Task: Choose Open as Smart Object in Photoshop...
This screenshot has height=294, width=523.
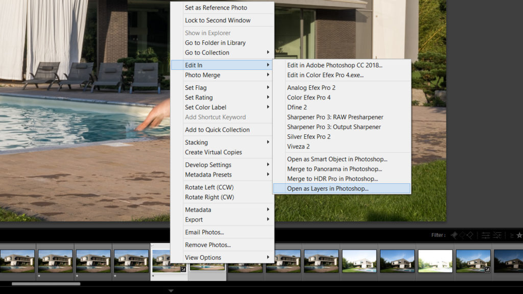Action: click(342, 159)
